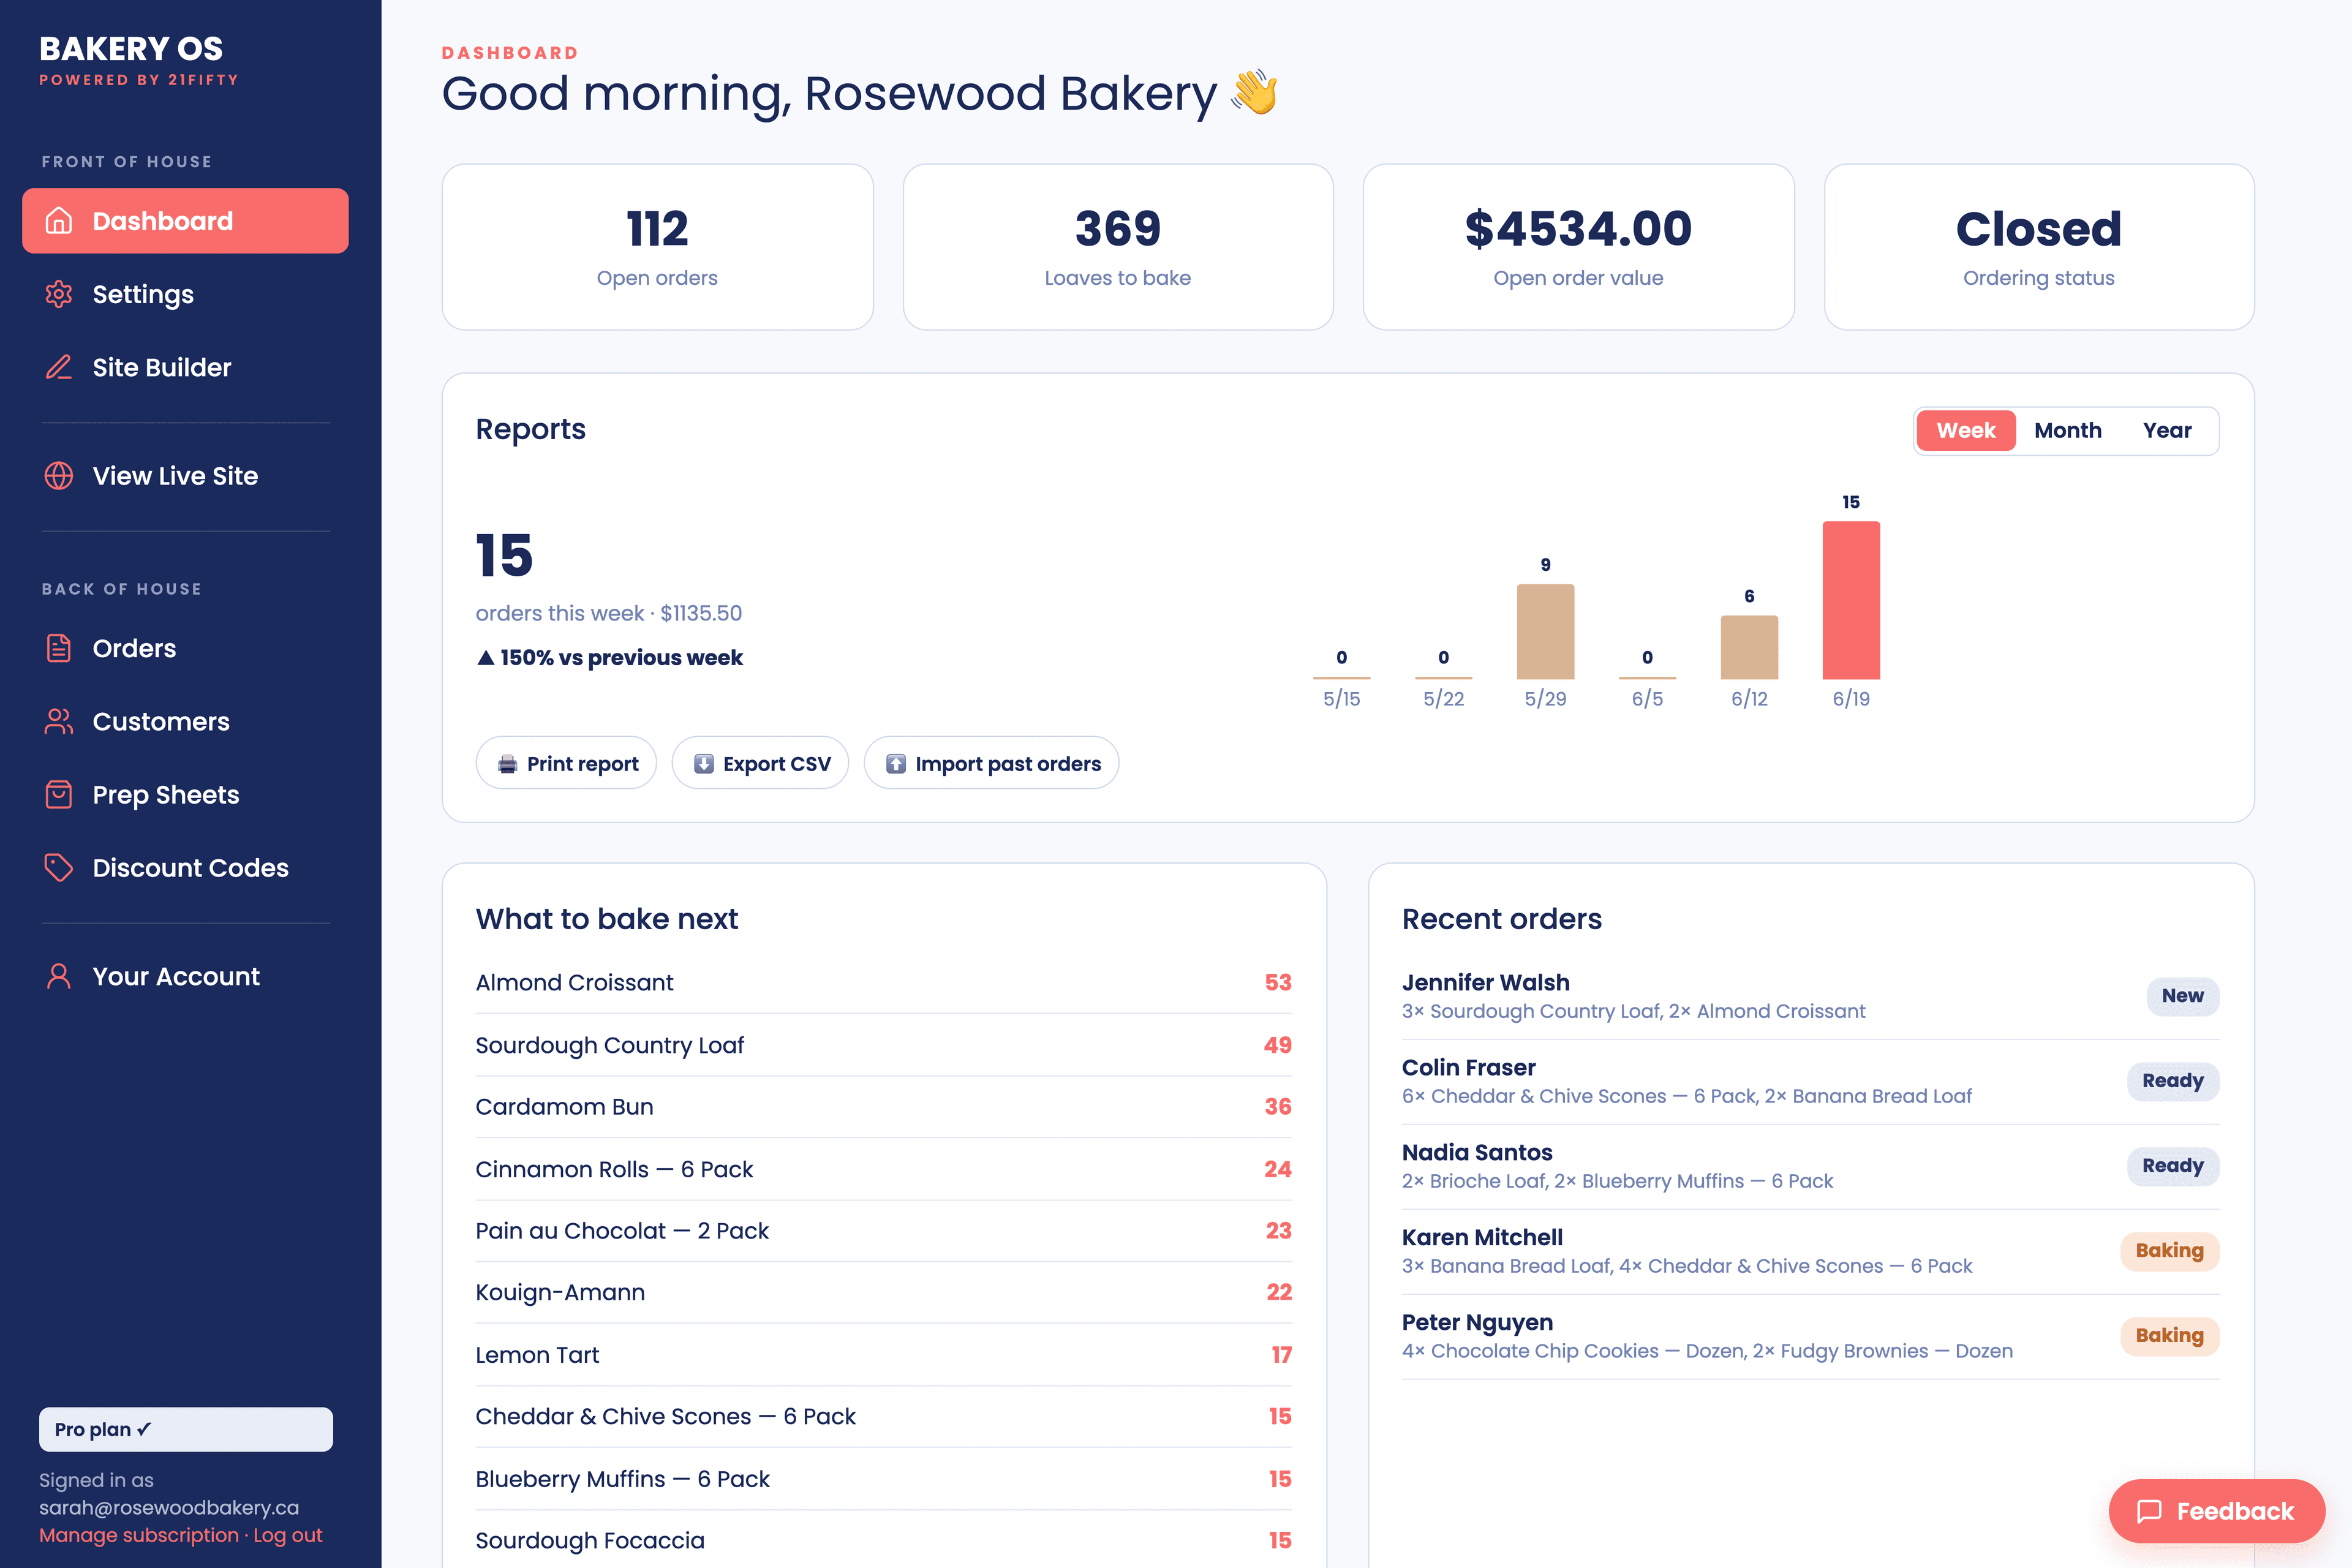
Task: Click the printer icon on Print report
Action: [508, 764]
